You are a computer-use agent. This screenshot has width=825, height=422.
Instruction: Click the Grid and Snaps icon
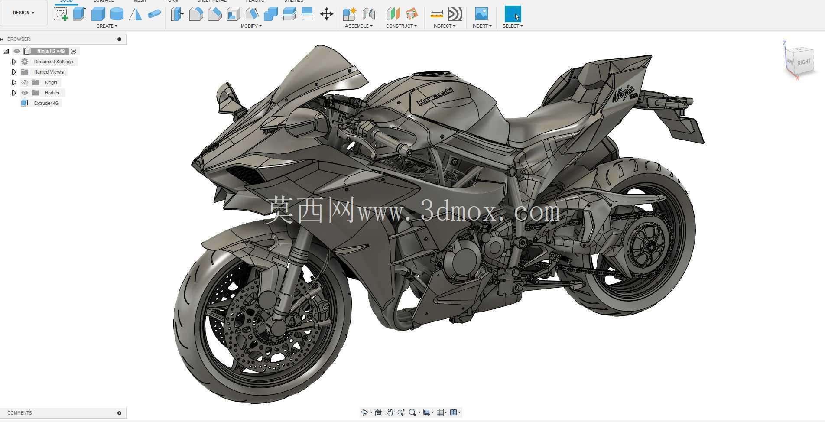pyautogui.click(x=440, y=412)
